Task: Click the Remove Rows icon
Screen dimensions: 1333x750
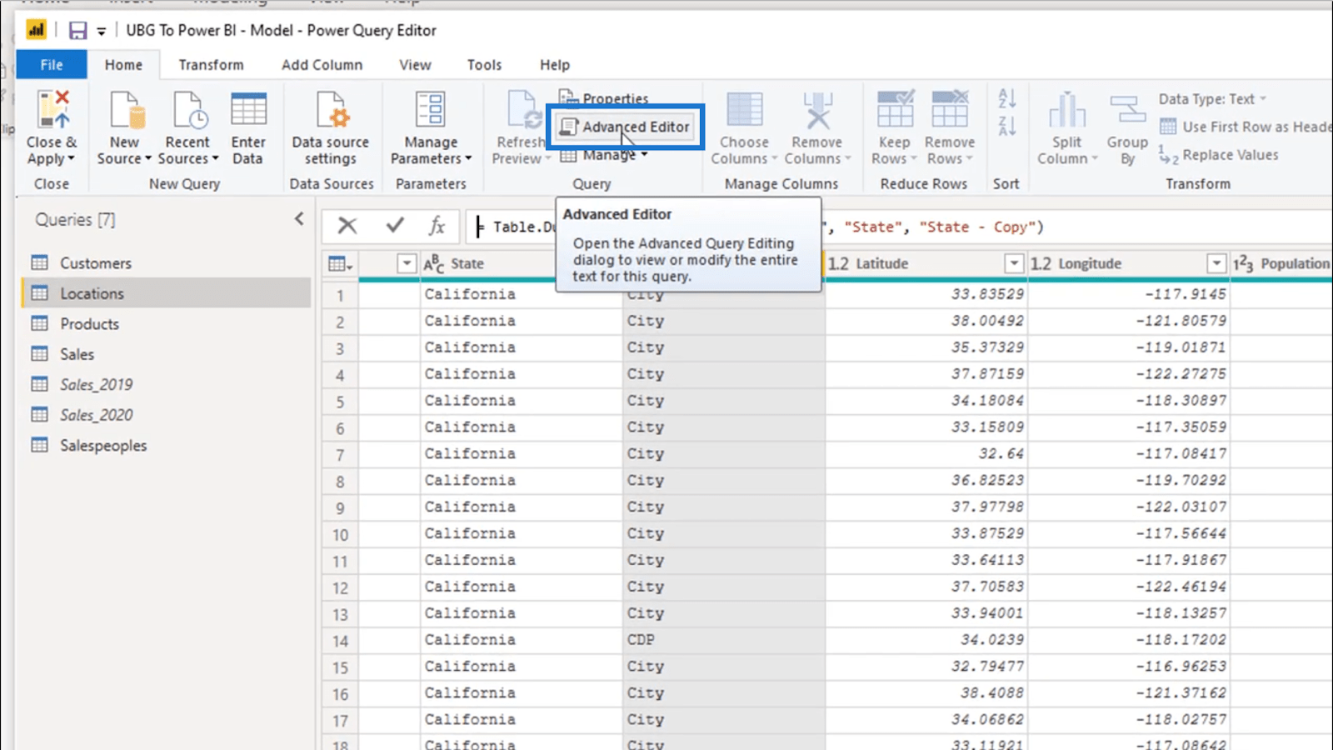Action: 950,110
